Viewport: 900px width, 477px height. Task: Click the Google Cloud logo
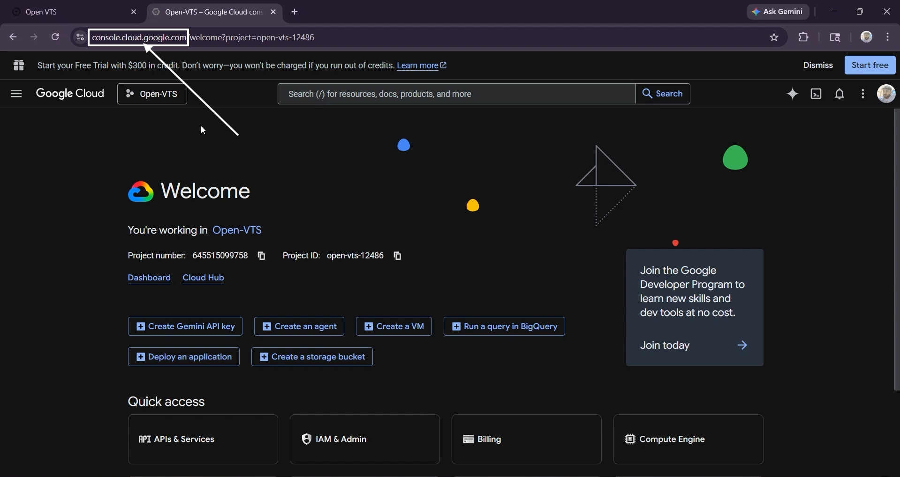click(70, 94)
